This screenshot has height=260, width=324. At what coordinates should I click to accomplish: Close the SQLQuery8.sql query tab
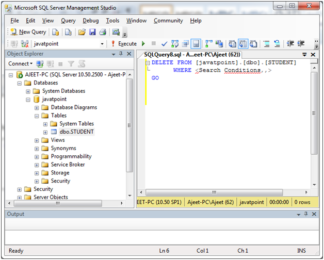pos(313,55)
